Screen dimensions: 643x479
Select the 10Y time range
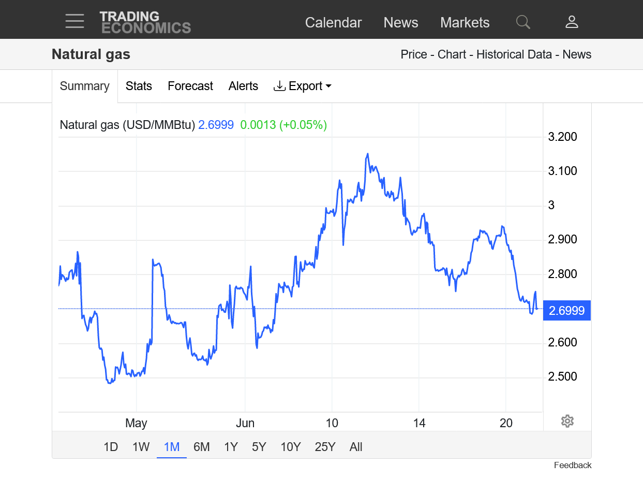click(x=291, y=447)
